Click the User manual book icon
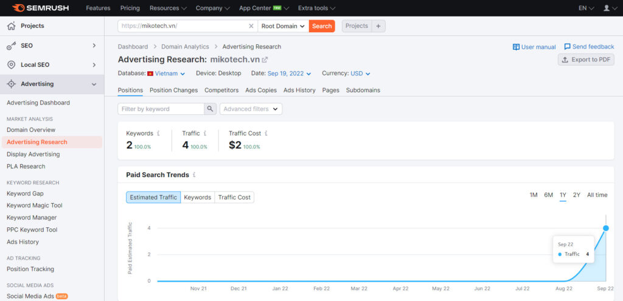 click(x=516, y=47)
